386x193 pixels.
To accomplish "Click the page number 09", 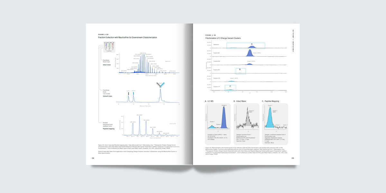I will point(293,158).
